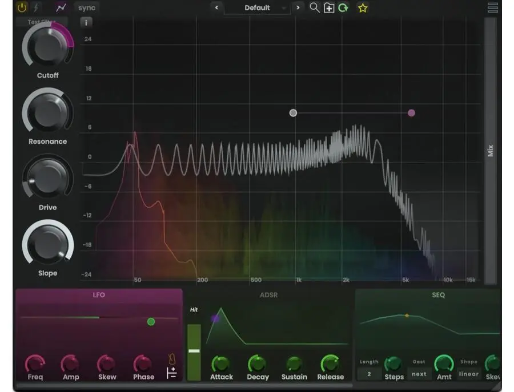Open preset search magnifier
This screenshot has height=392, width=514.
click(314, 7)
